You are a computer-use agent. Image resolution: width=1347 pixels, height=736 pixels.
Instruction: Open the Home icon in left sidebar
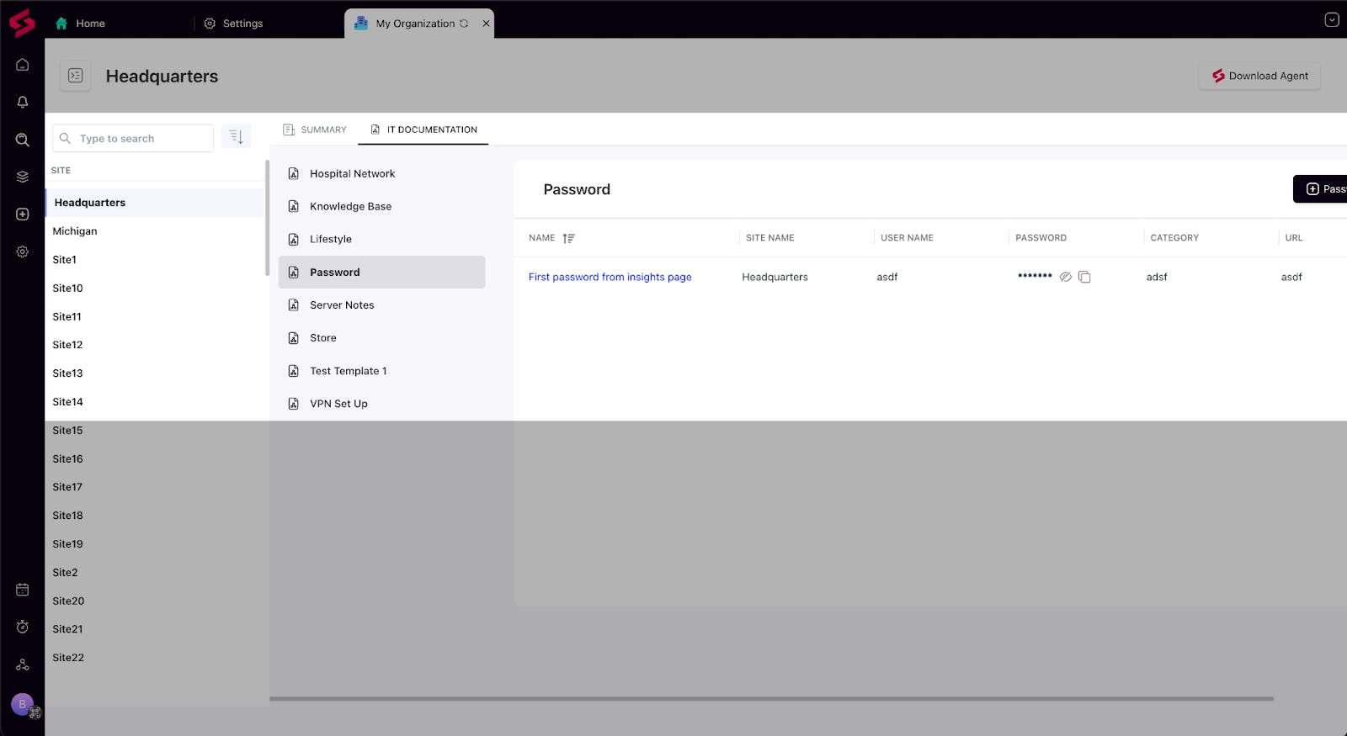[x=23, y=65]
